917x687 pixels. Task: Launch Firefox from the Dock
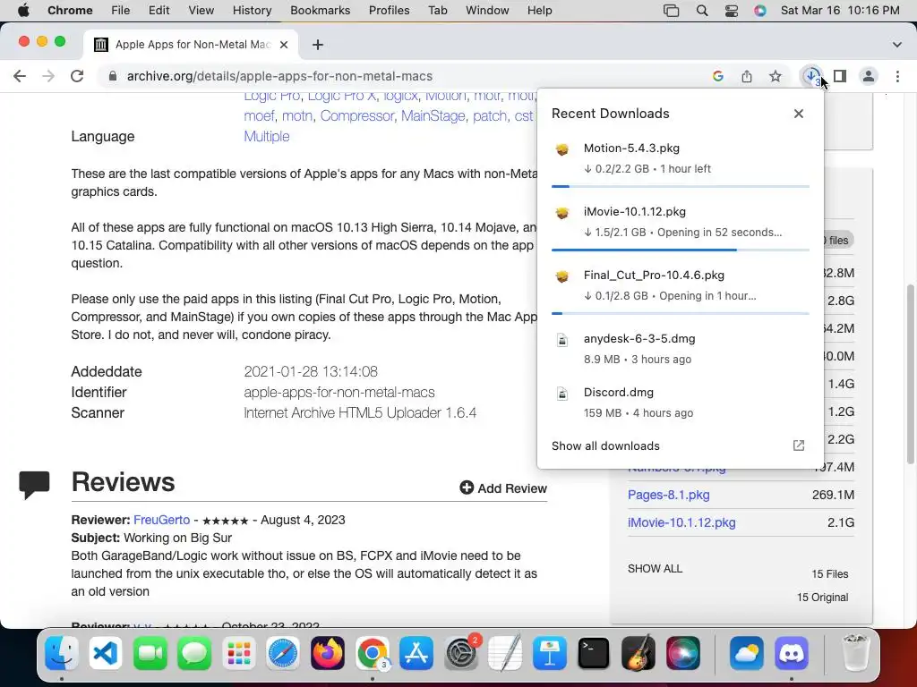tap(328, 653)
